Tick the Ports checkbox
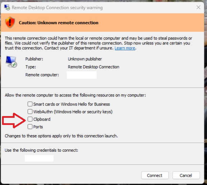Image resolution: width=207 pixels, height=185 pixels. point(30,127)
